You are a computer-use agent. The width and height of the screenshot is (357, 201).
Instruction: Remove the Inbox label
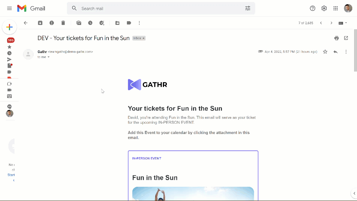tap(144, 38)
